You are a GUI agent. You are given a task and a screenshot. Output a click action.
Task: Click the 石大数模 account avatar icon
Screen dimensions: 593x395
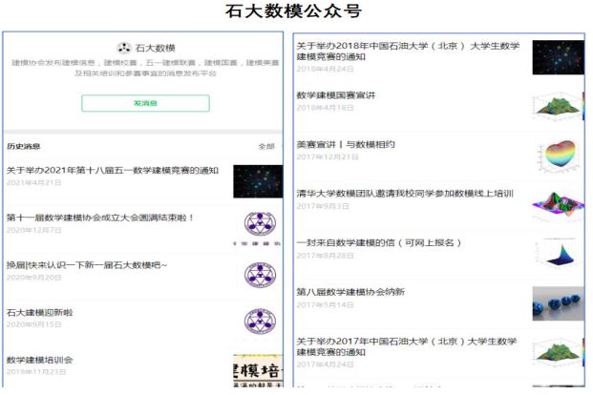click(123, 48)
